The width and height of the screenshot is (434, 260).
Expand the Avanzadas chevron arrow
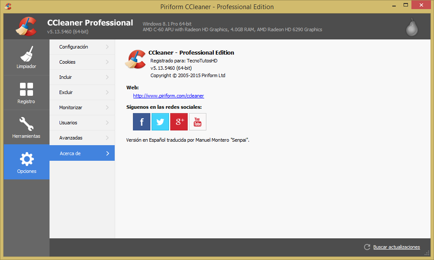tap(107, 138)
